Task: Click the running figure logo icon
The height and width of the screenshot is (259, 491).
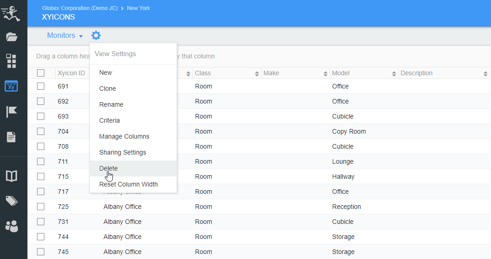Action: point(11,14)
